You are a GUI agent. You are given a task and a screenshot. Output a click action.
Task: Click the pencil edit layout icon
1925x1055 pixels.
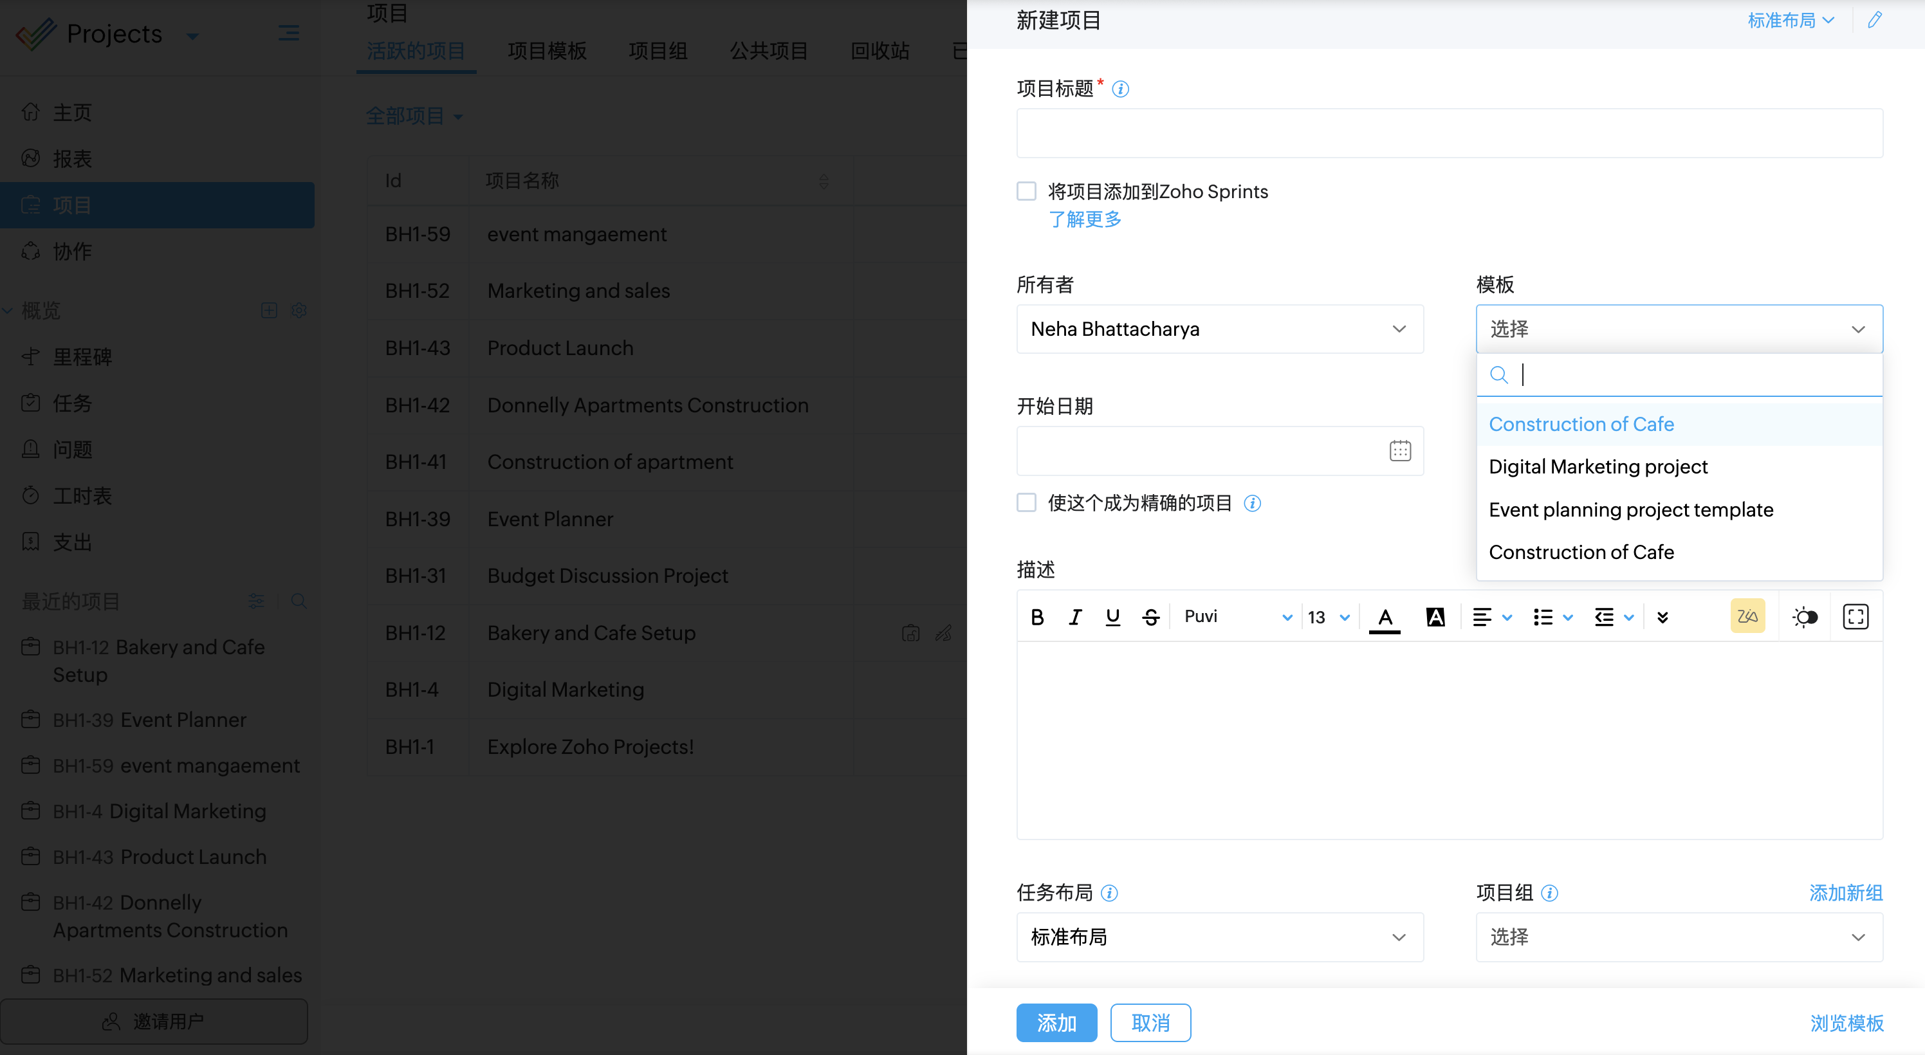tap(1875, 20)
